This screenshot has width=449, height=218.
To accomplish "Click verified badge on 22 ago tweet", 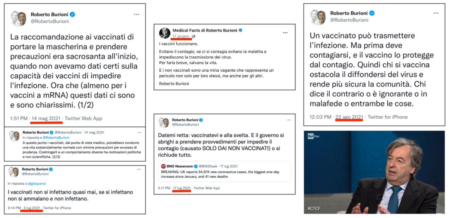I will click(x=372, y=13).
